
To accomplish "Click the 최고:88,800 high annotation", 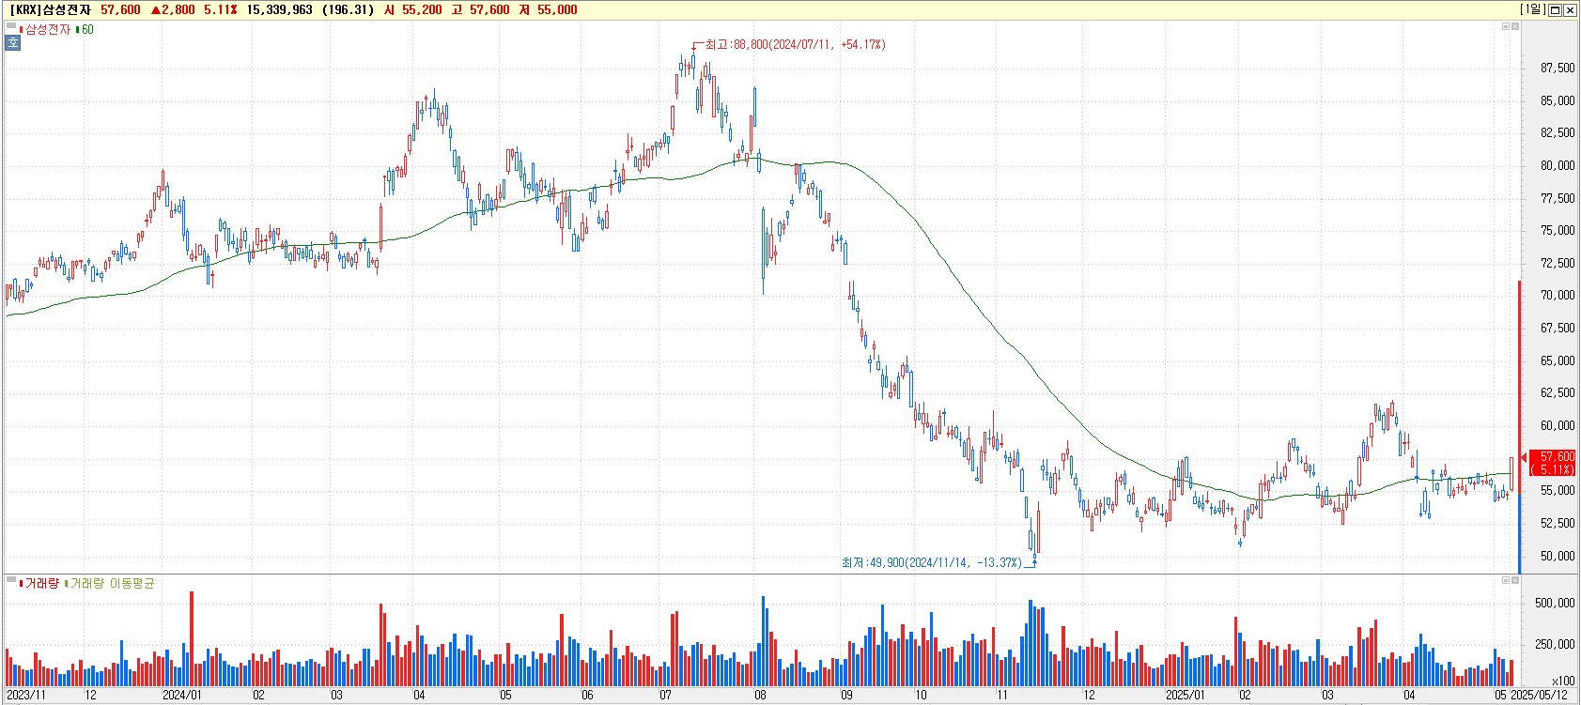I will click(x=795, y=44).
